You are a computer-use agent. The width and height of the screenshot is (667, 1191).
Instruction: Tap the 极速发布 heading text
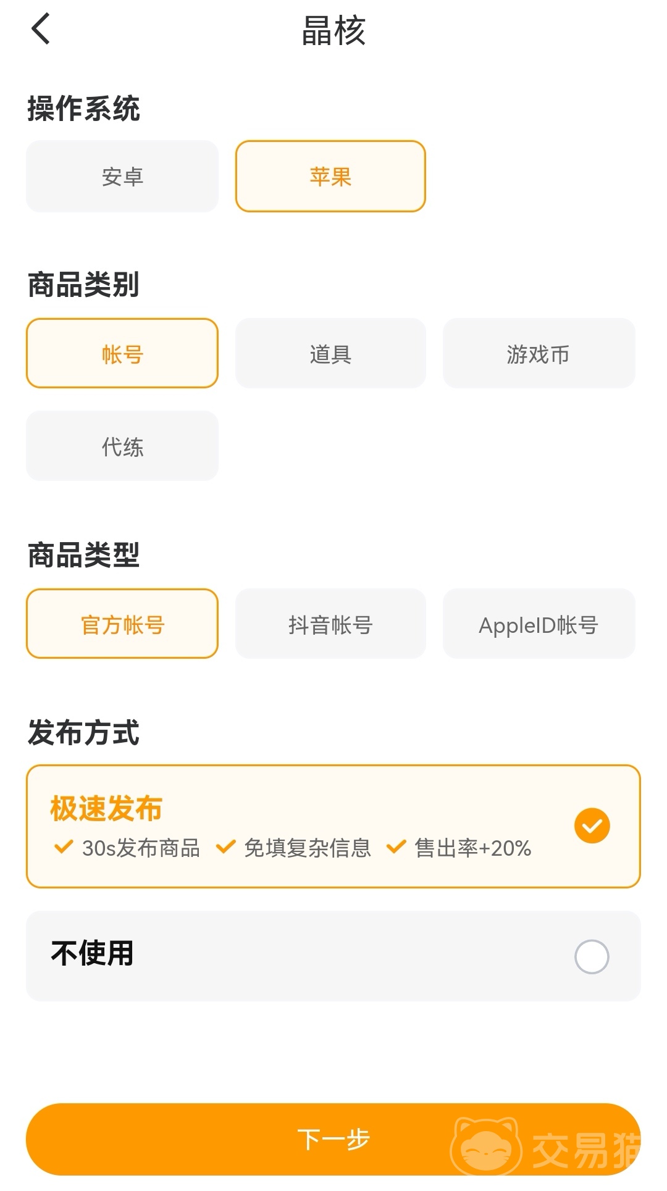point(106,808)
